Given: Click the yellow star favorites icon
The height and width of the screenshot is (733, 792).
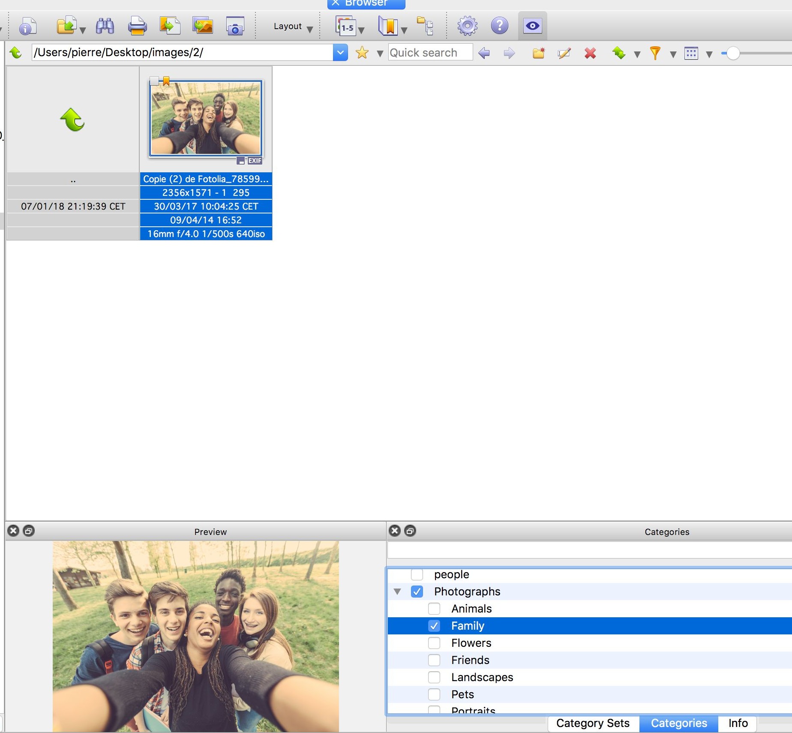Looking at the screenshot, I should tap(362, 53).
